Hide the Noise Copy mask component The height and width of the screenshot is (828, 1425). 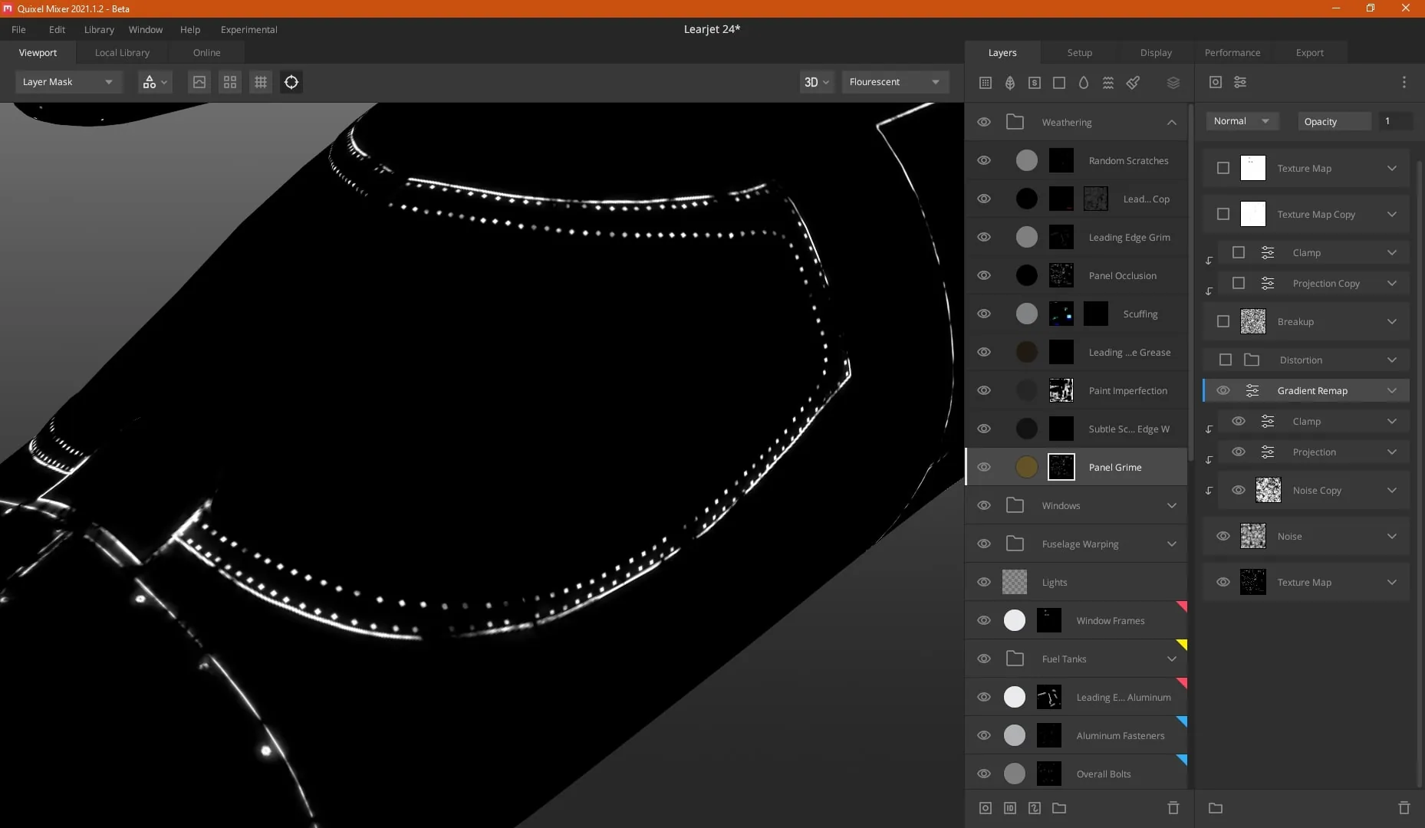(x=1239, y=491)
